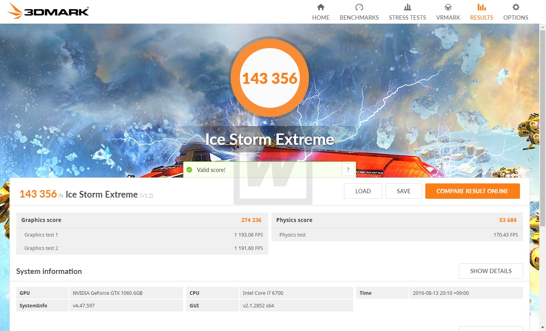Click the System information heading
546x331 pixels.
click(x=49, y=271)
